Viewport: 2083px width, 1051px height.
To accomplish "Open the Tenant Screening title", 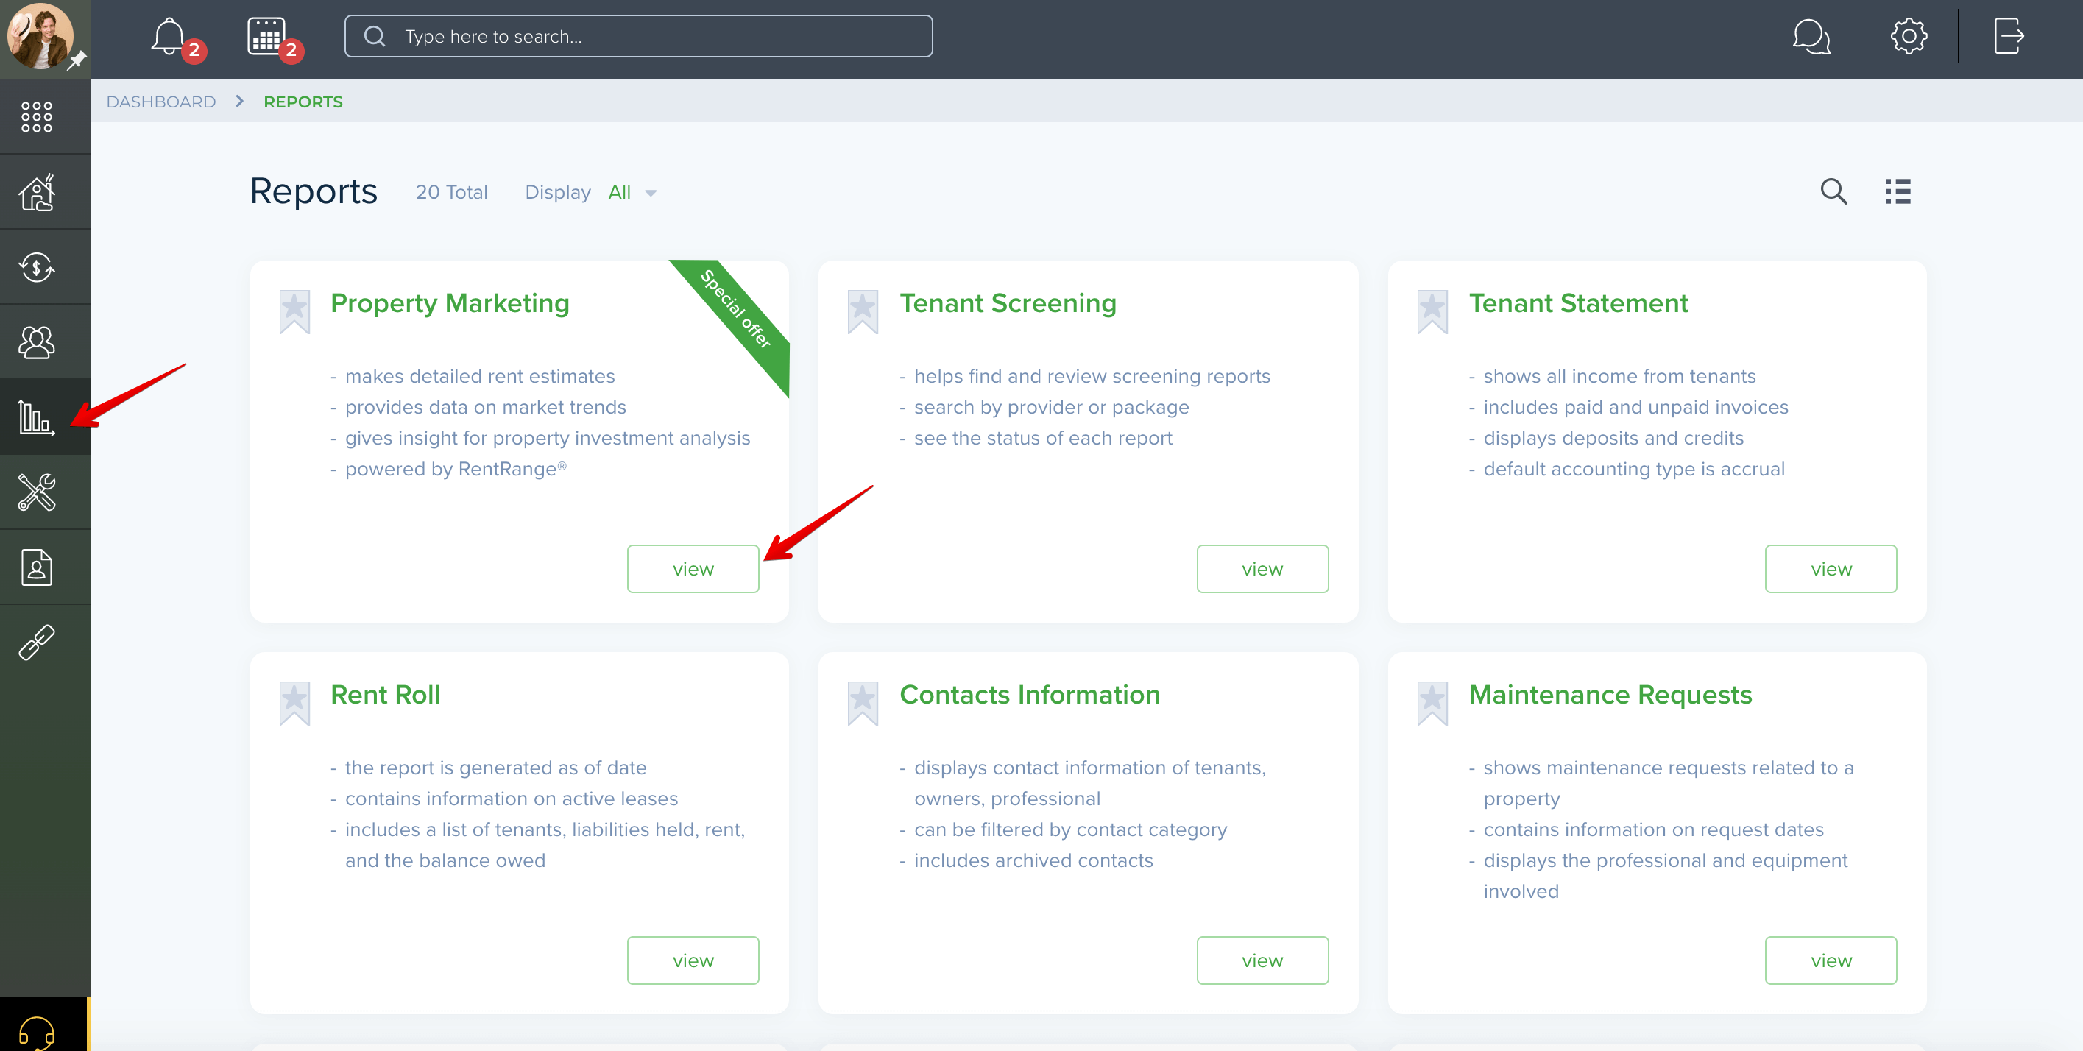I will click(x=1008, y=303).
